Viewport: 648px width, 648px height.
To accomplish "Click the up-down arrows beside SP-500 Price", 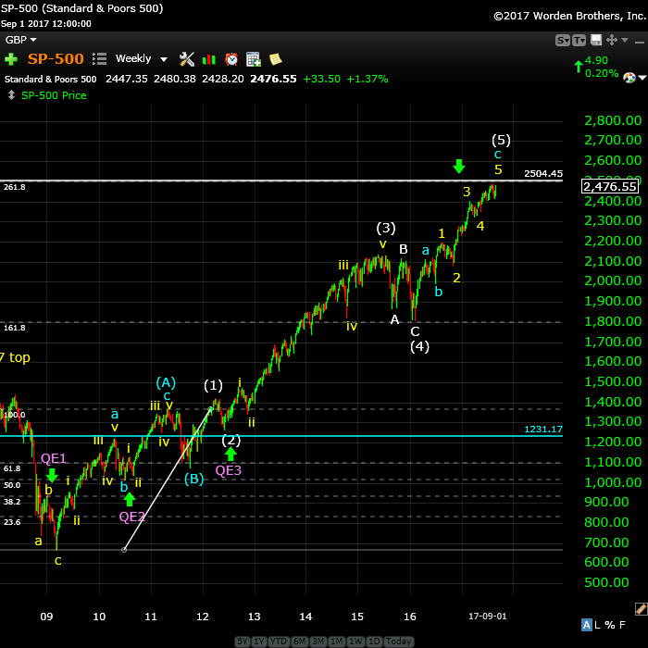I will (x=11, y=95).
